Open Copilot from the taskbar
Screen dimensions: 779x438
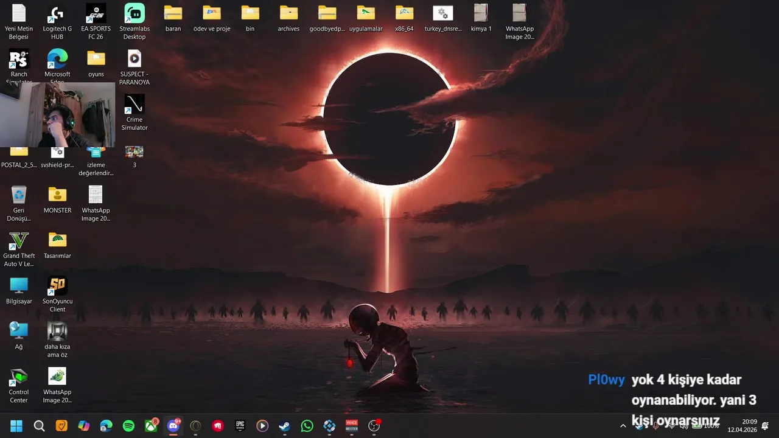pos(84,426)
